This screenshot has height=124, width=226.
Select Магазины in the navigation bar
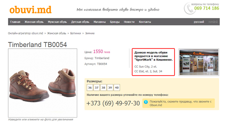pyautogui.click(x=99, y=22)
